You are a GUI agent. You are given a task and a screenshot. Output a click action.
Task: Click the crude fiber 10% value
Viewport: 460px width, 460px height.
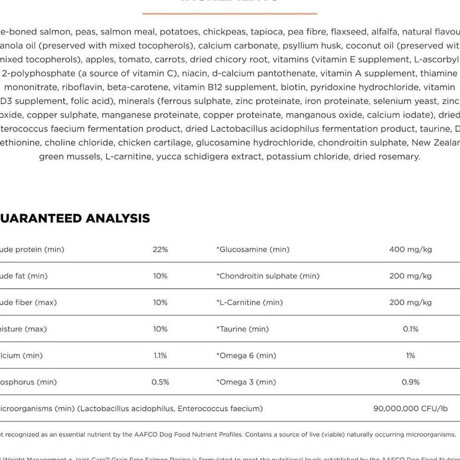coord(160,303)
